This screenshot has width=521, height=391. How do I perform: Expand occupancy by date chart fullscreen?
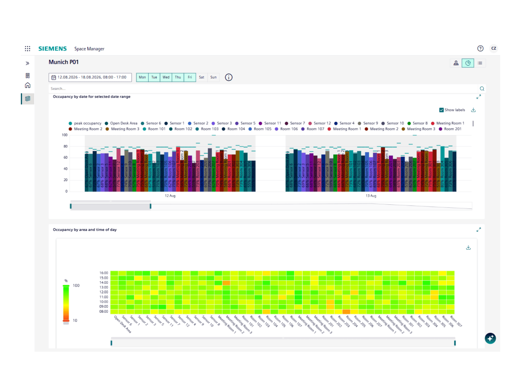(x=479, y=97)
